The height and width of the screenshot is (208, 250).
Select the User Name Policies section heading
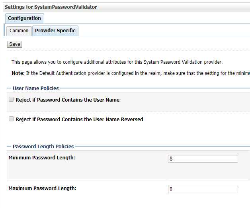tap(36, 88)
